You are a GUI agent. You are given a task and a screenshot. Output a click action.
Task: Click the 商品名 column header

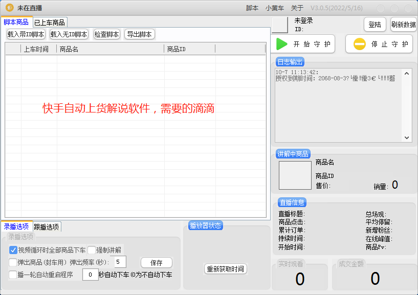click(111, 49)
